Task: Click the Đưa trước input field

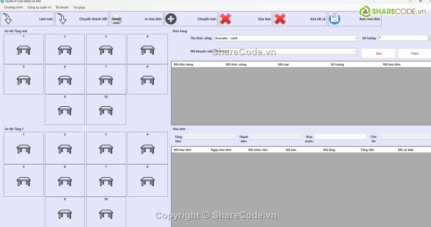Action: click(340, 137)
